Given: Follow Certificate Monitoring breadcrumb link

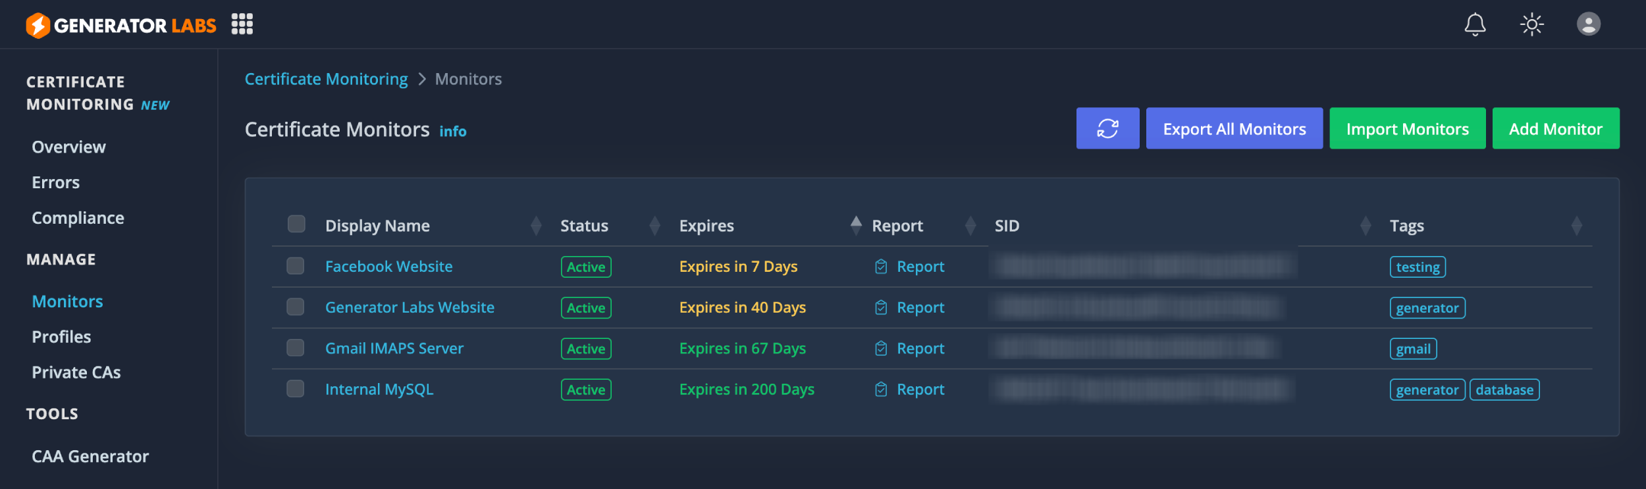Looking at the screenshot, I should [327, 79].
